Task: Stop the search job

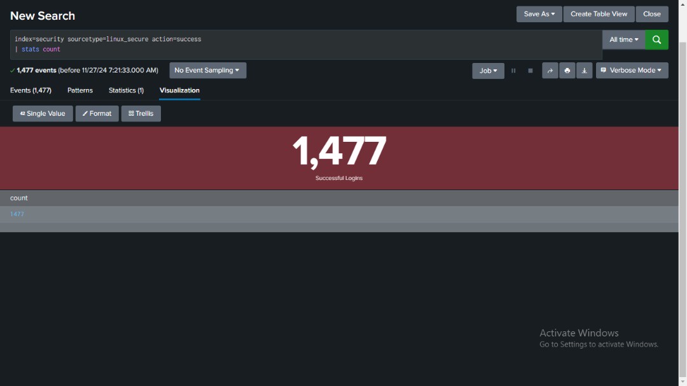Action: (530, 71)
